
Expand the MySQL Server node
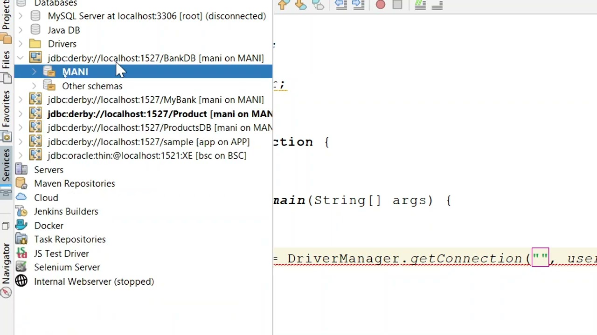20,16
